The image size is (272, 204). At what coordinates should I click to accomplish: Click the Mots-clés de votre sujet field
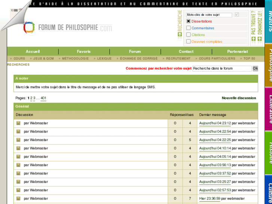tap(209, 15)
